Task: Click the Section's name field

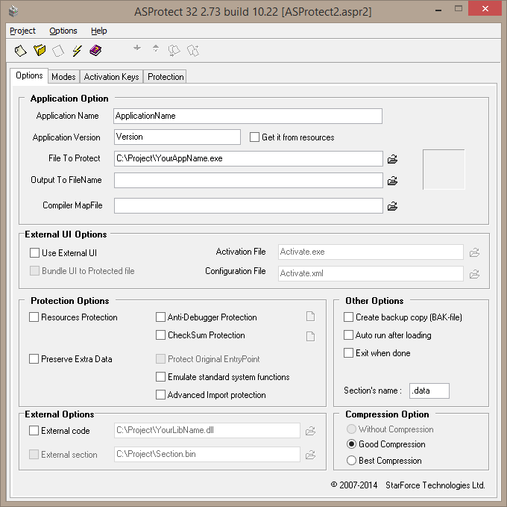Action: [429, 391]
